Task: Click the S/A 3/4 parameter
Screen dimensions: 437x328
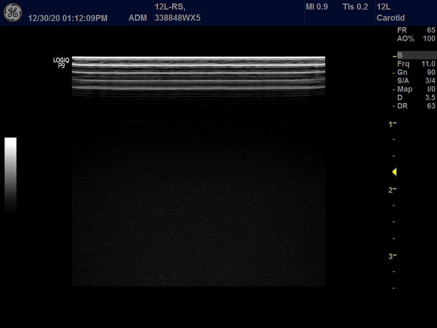Action: pyautogui.click(x=416, y=81)
